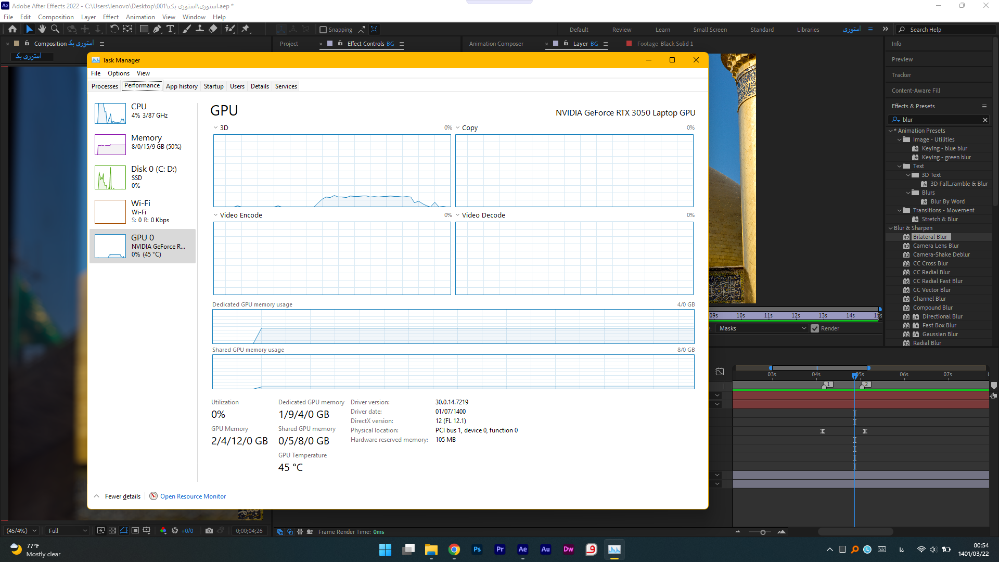This screenshot has width=999, height=562.
Task: Click Open Resource Monitor link
Action: [x=194, y=496]
